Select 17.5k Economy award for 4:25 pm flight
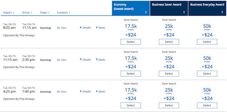 point(131,105)
